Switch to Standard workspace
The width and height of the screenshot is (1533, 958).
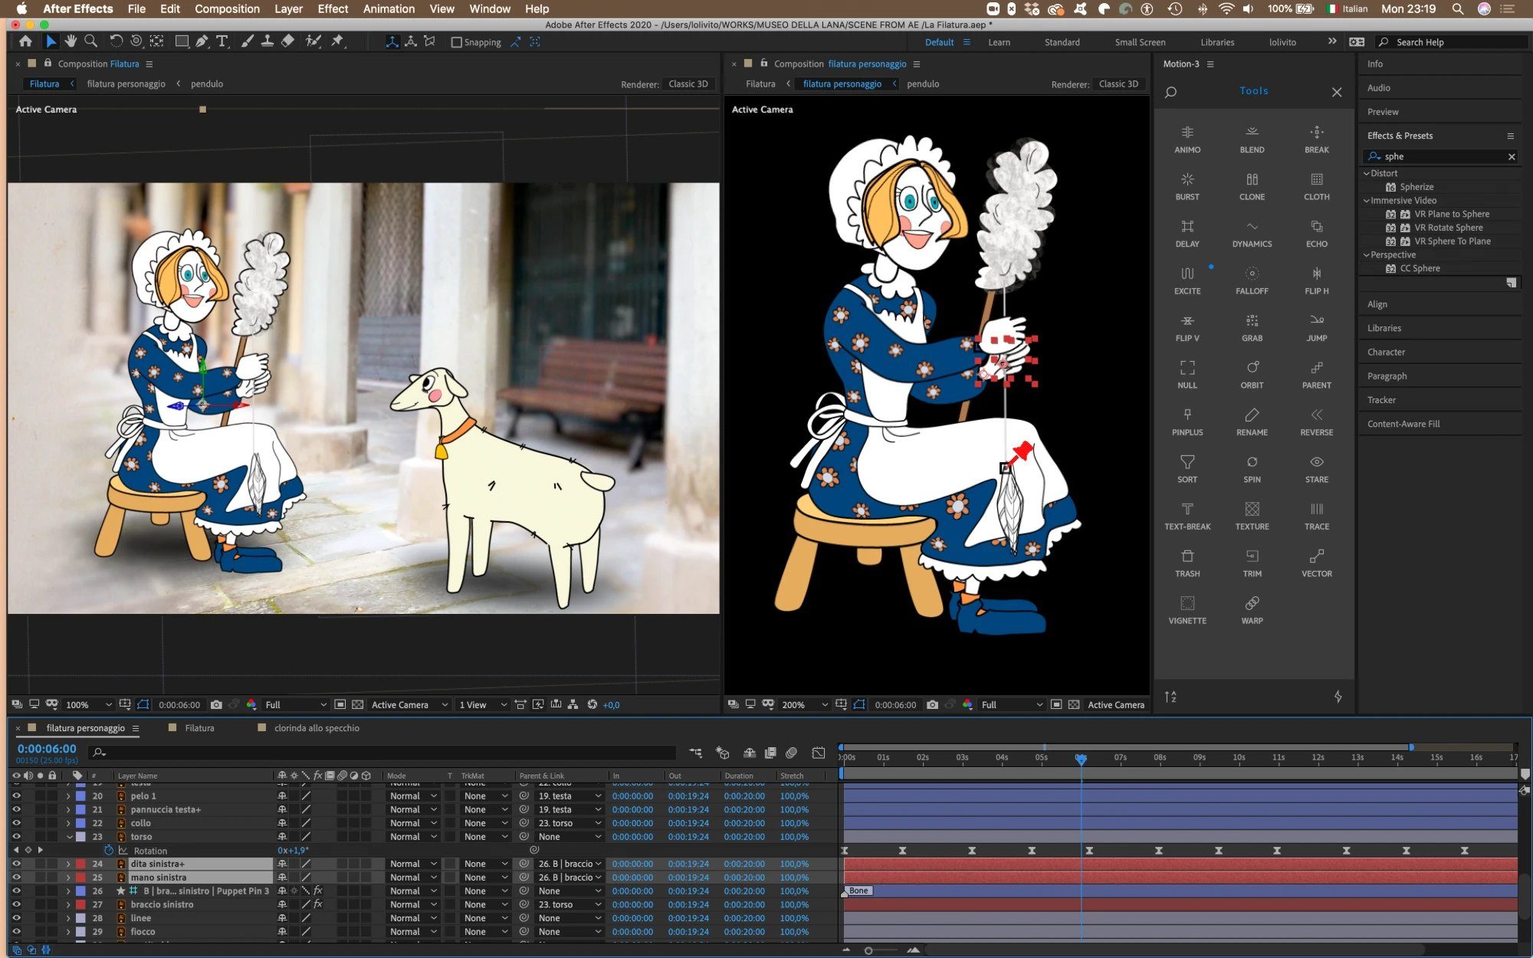click(1062, 42)
